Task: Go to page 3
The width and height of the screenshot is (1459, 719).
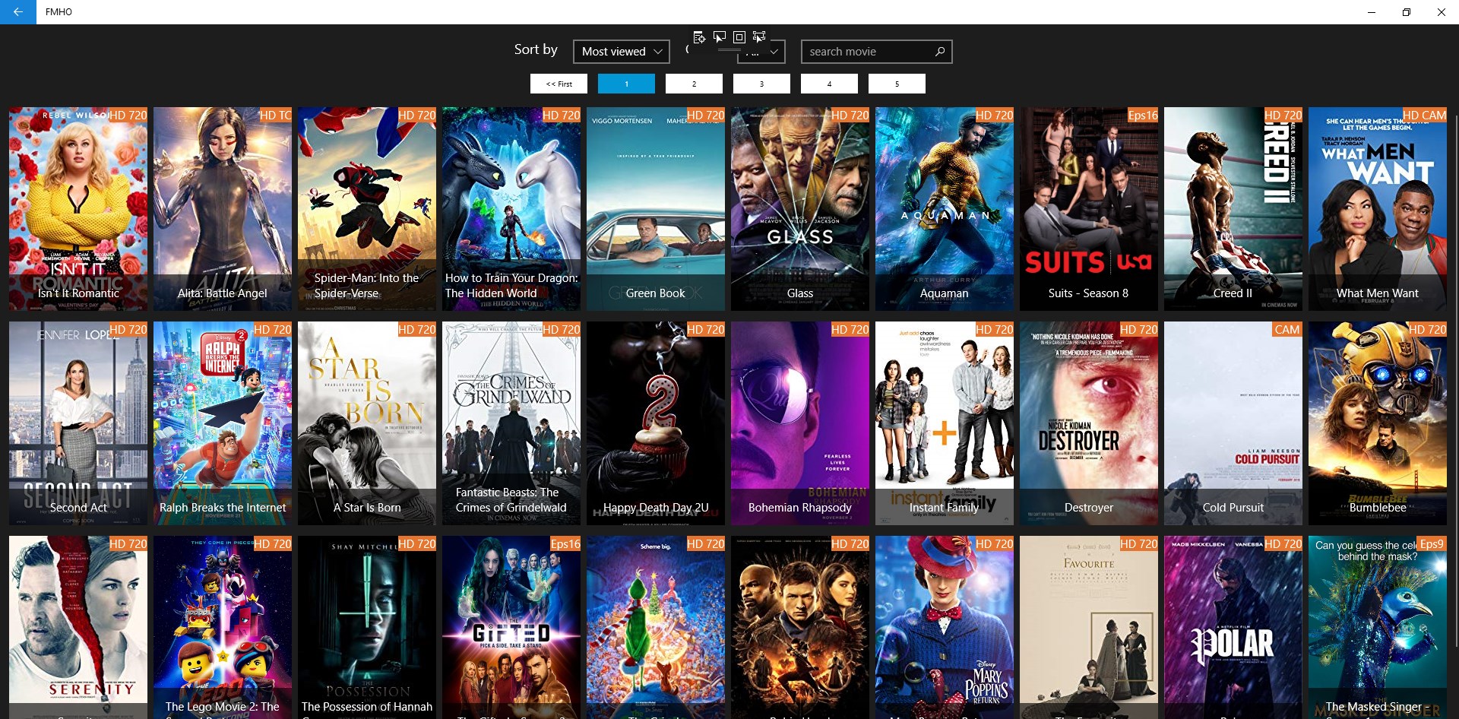Action: coord(761,84)
